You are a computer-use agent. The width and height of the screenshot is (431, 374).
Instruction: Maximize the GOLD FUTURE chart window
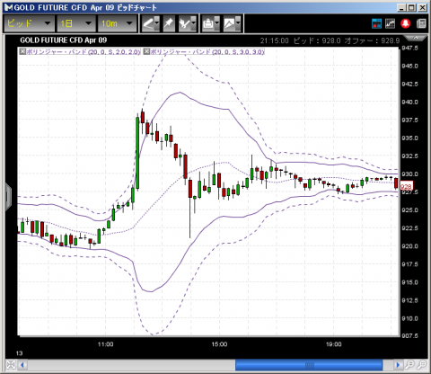tap(412, 8)
